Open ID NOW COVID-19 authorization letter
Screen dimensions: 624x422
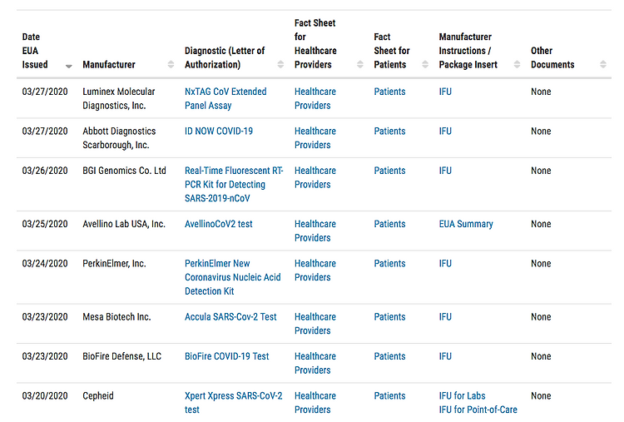click(219, 131)
